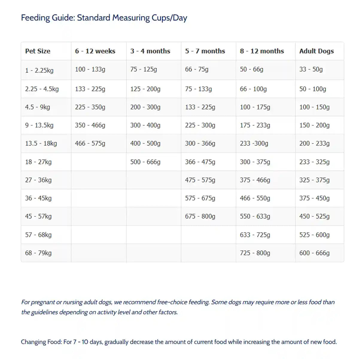Select the 466 - 575g cell

(90, 144)
